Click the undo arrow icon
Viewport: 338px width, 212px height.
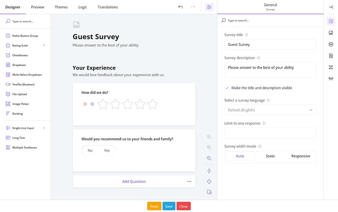coord(180,7)
